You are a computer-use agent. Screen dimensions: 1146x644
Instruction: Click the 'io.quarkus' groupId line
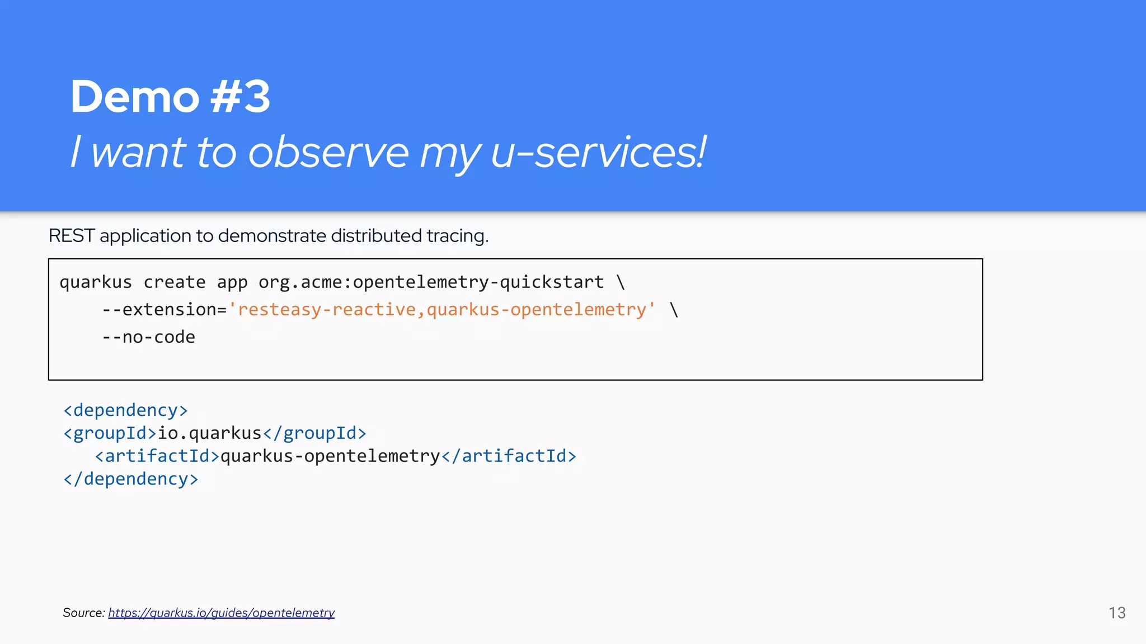(215, 433)
